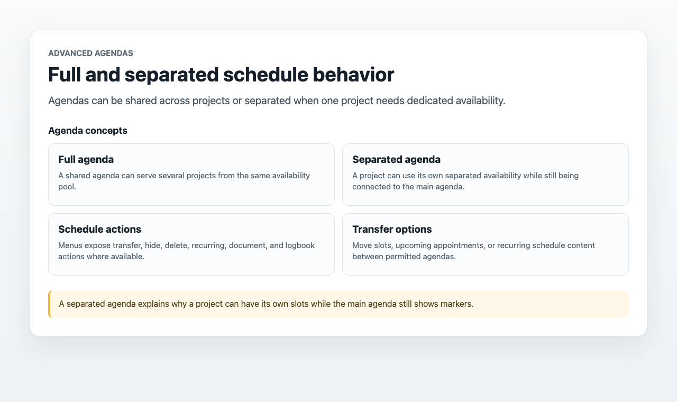Click the Full agenda heading
677x402 pixels.
click(x=86, y=159)
